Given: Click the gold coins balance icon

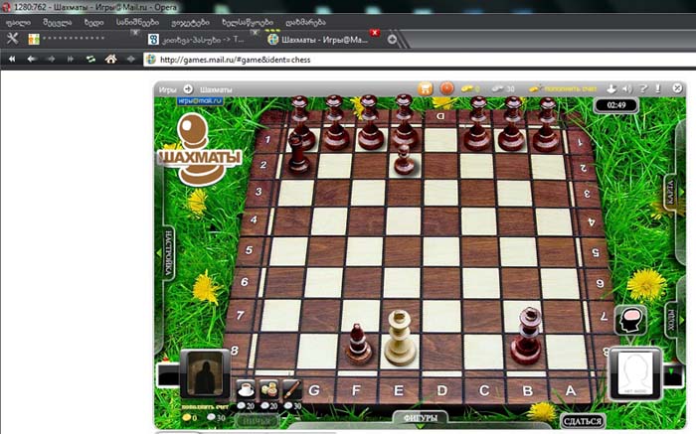Looking at the screenshot, I should click(466, 89).
